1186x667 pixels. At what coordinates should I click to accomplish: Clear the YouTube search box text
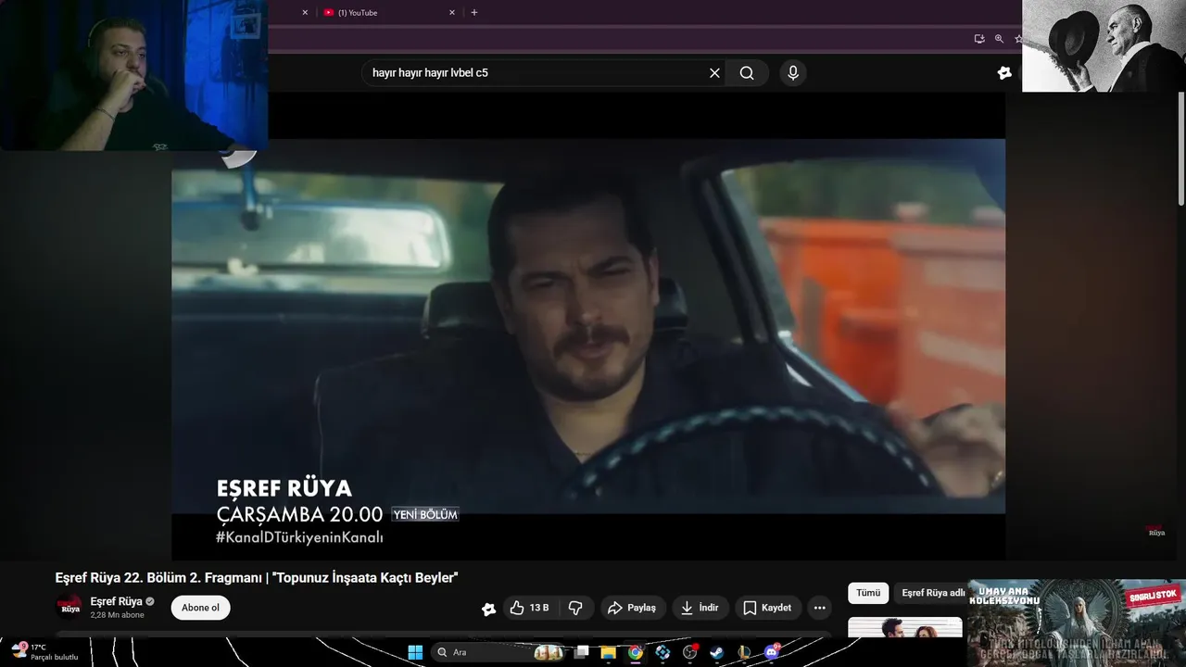coord(714,73)
